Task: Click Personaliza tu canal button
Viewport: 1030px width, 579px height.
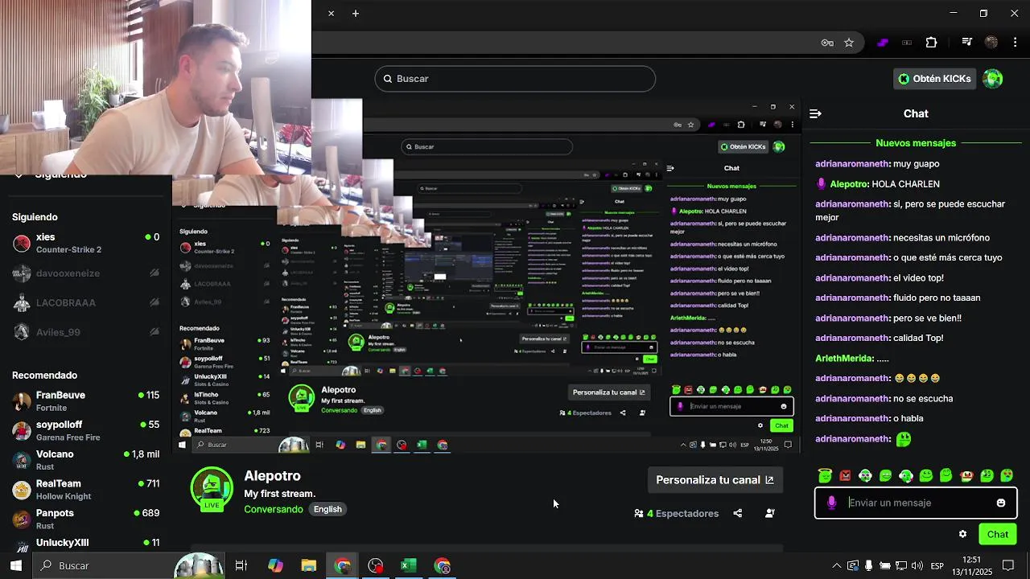Action: pyautogui.click(x=715, y=480)
